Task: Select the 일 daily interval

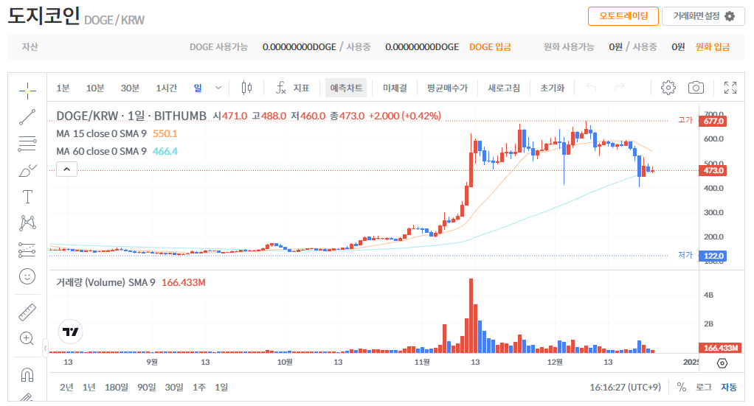Action: [198, 88]
